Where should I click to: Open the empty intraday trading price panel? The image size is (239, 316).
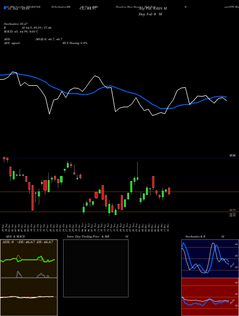96,268
